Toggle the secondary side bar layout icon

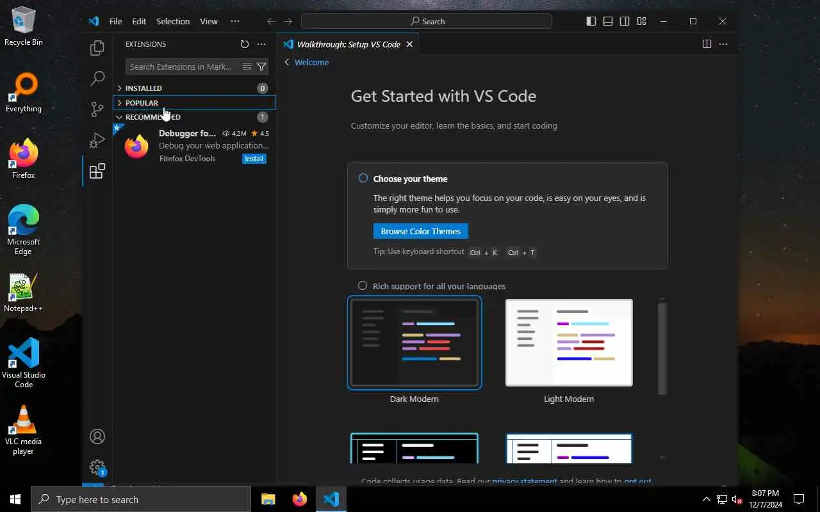point(625,21)
